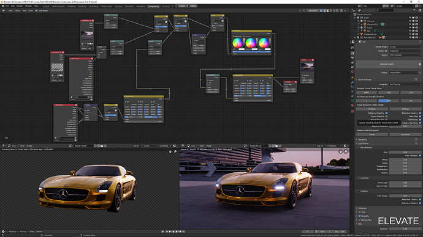Open the Blender logo menu
423x237 pixels.
(3, 6)
